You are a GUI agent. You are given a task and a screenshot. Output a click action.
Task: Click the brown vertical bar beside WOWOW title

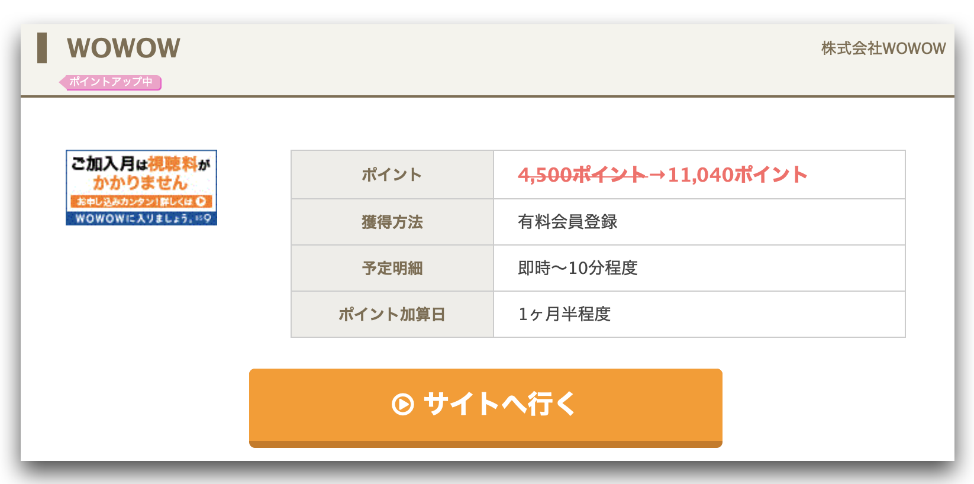pyautogui.click(x=42, y=48)
